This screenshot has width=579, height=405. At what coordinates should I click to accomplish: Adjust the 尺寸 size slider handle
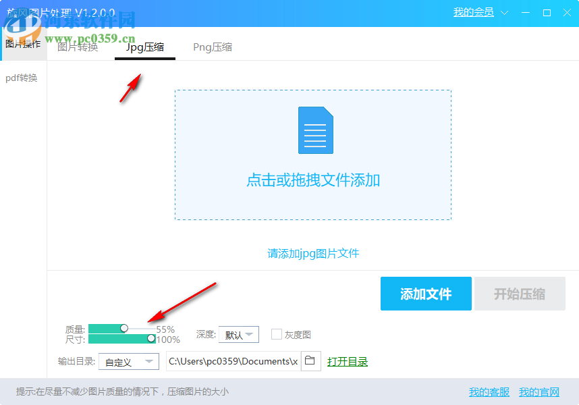(150, 338)
